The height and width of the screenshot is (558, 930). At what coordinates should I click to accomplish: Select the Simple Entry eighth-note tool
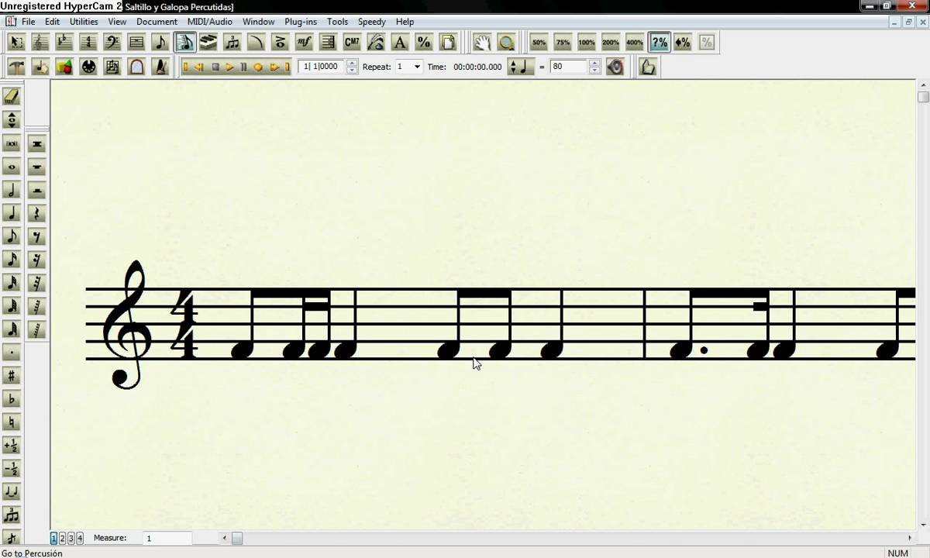(x=160, y=42)
